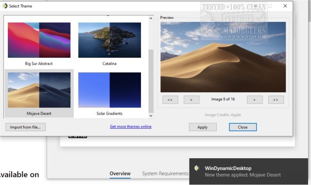Jump to last preview image

tap(276, 100)
